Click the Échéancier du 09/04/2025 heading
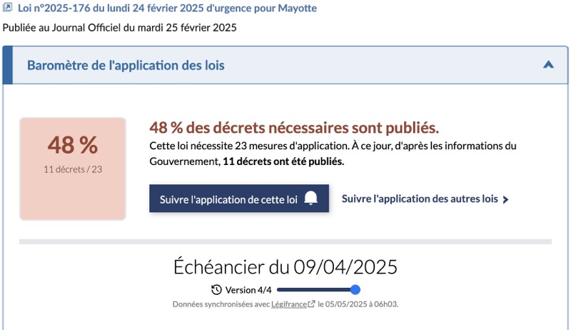 pos(285,267)
